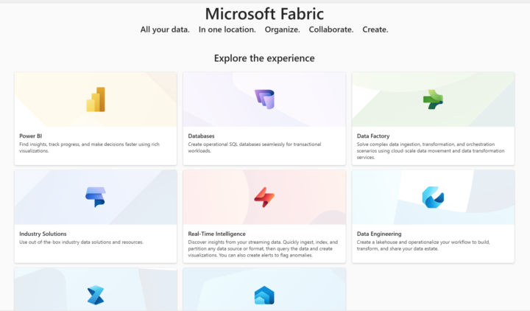Viewport: 530px width, 311px height.
Task: Click Real-Time Intelligence streaming data description
Action: point(263,249)
